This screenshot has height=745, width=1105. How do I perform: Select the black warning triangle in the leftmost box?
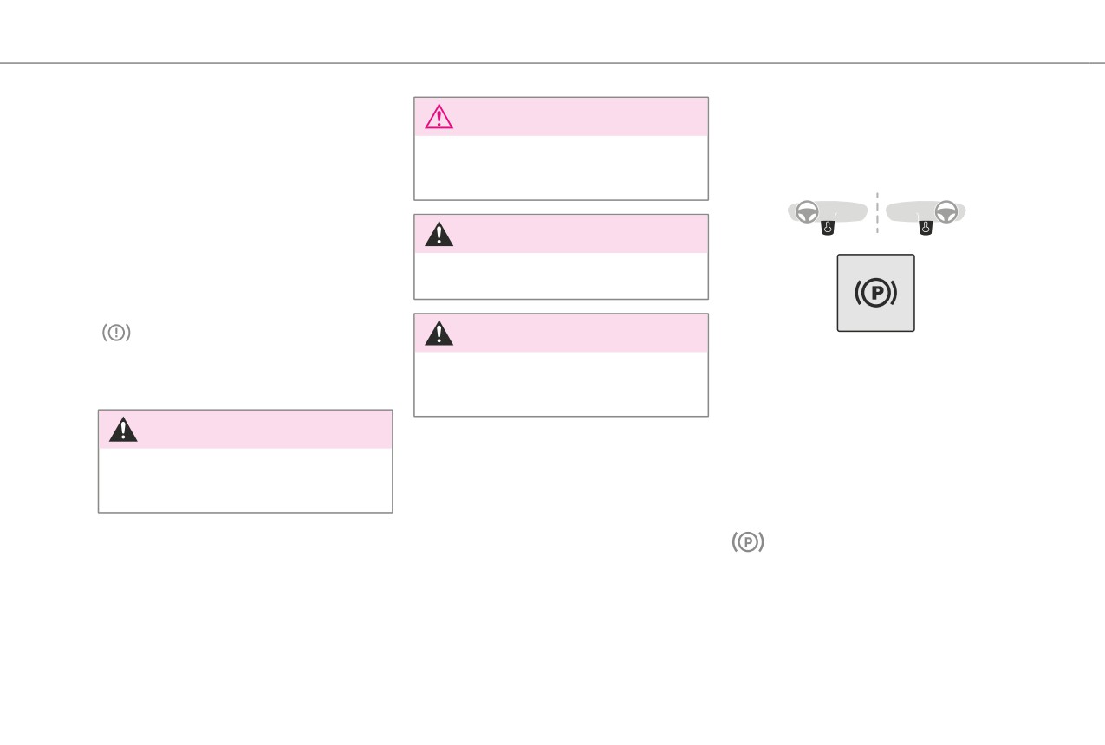pos(123,429)
